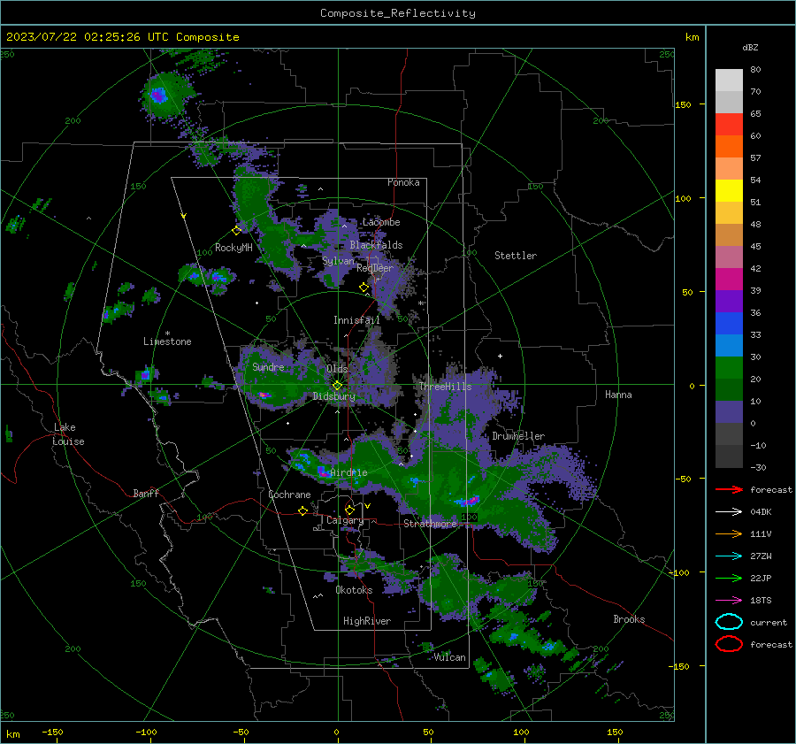This screenshot has width=796, height=744.
Task: Click the yellow marker above Calgary label
Action: [x=349, y=510]
